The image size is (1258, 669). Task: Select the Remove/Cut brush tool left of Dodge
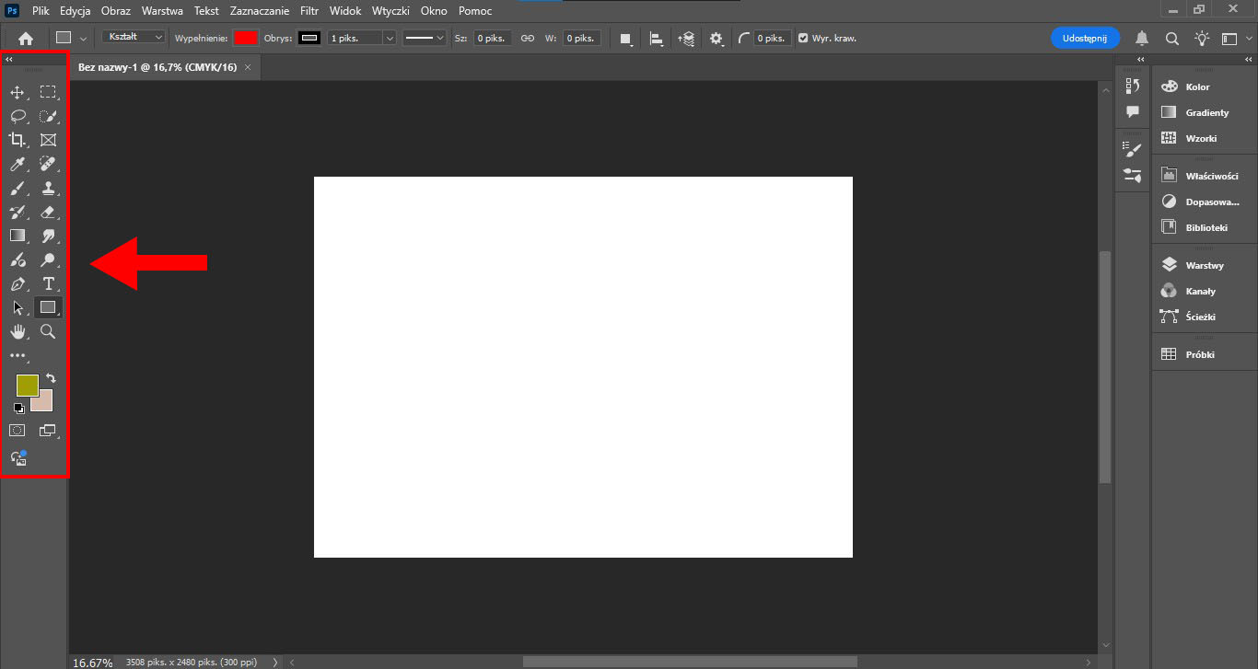pyautogui.click(x=17, y=260)
